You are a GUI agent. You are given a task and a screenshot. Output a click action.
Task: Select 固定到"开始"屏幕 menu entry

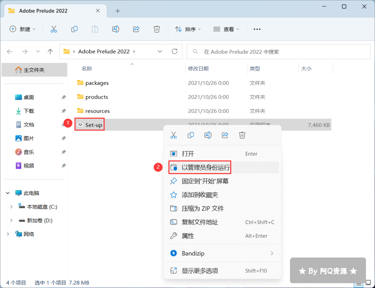point(223,181)
